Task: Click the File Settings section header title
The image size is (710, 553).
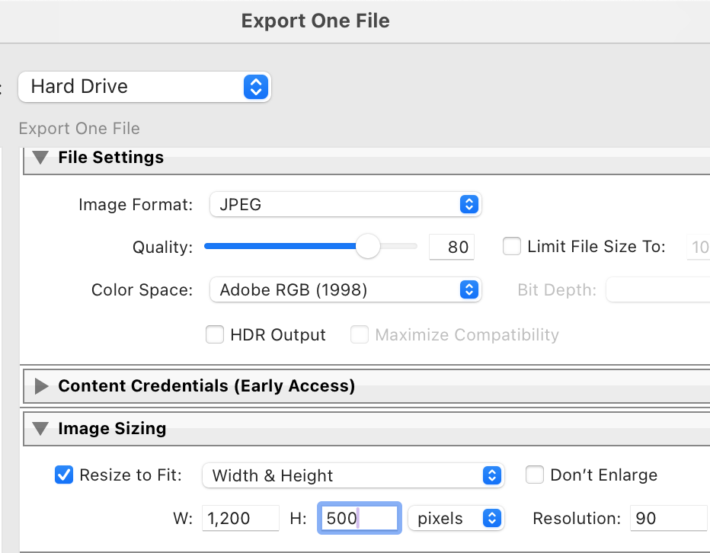Action: [110, 158]
